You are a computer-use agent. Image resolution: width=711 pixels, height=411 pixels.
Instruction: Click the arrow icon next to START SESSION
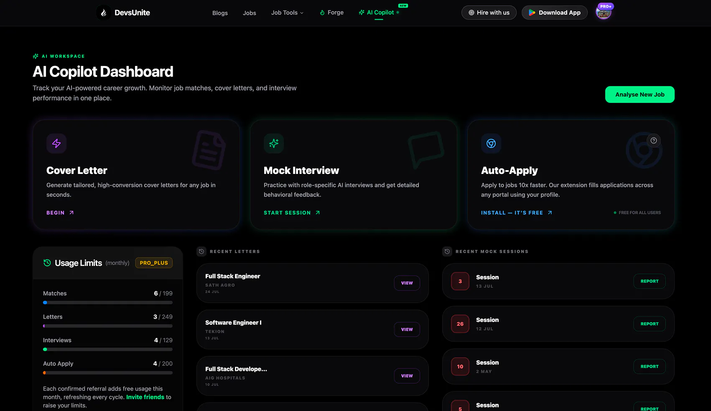coord(318,213)
